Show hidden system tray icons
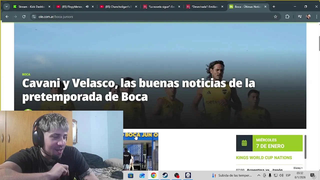The image size is (320, 180). (259, 175)
